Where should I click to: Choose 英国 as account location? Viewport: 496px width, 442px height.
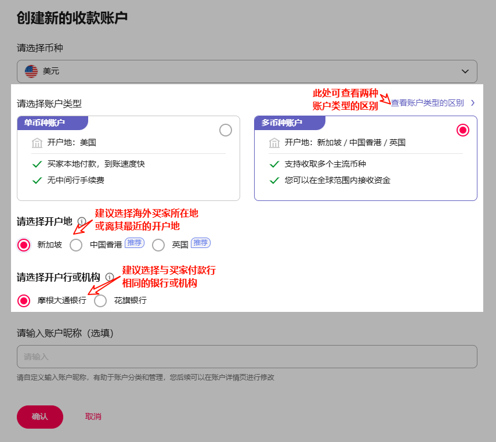coord(158,245)
